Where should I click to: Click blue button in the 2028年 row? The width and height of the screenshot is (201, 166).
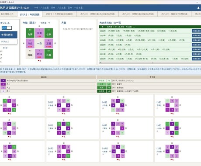[x=196, y=40]
